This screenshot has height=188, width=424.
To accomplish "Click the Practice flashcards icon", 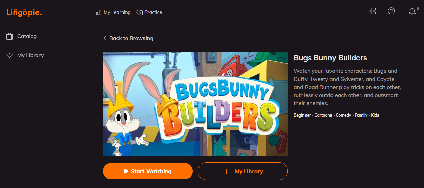I will tap(139, 12).
